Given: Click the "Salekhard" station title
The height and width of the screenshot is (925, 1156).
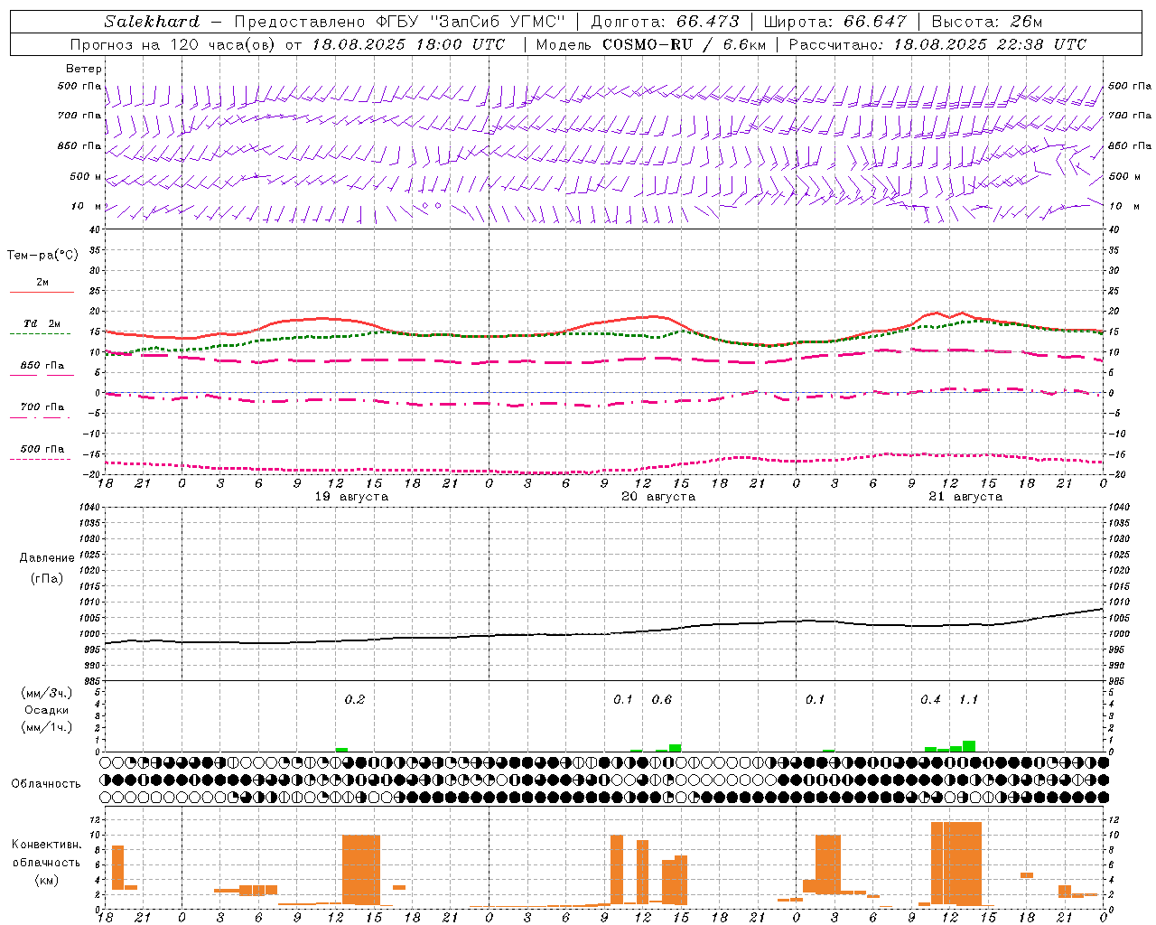Looking at the screenshot, I should click(x=152, y=22).
